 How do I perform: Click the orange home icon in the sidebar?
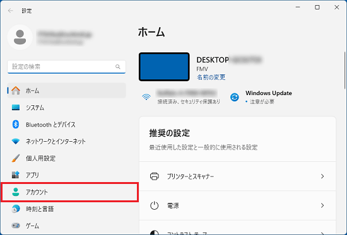16,91
